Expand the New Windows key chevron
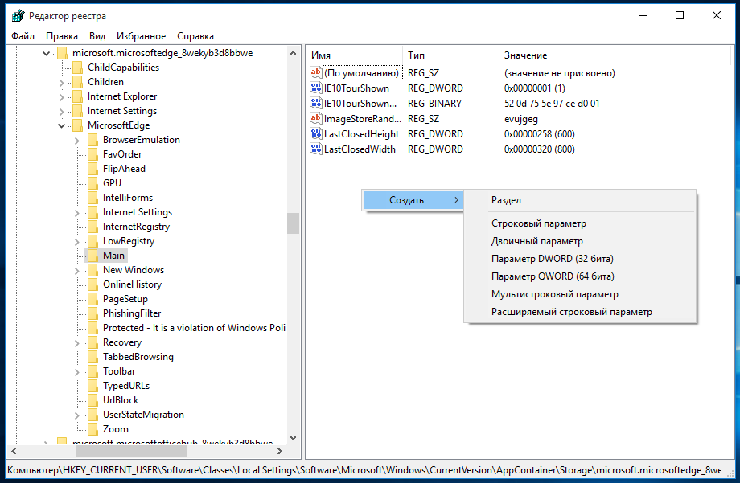The width and height of the screenshot is (740, 483). (x=77, y=271)
